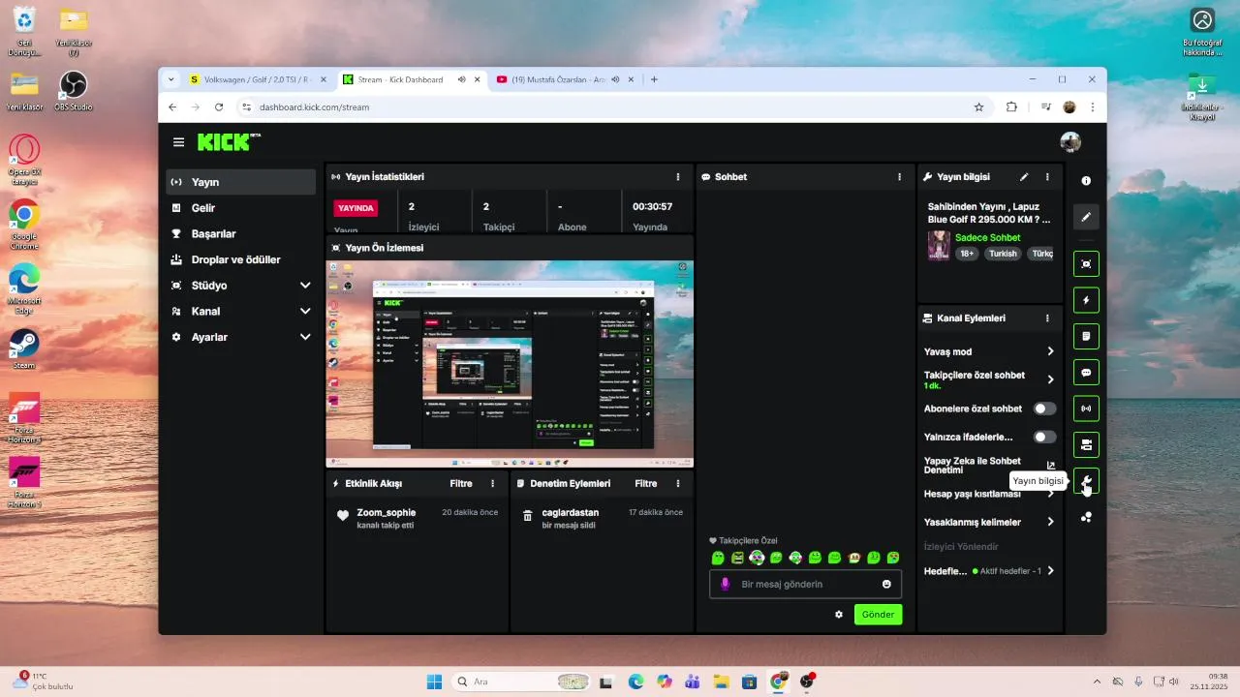Open the three-dot menu of the Kanal Eylemleri panel

(x=1047, y=318)
